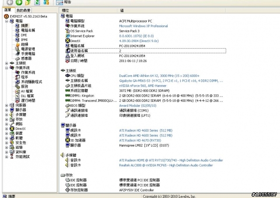Open 運行時間 uptime tree item
The width and height of the screenshot is (280, 198).
point(28,101)
